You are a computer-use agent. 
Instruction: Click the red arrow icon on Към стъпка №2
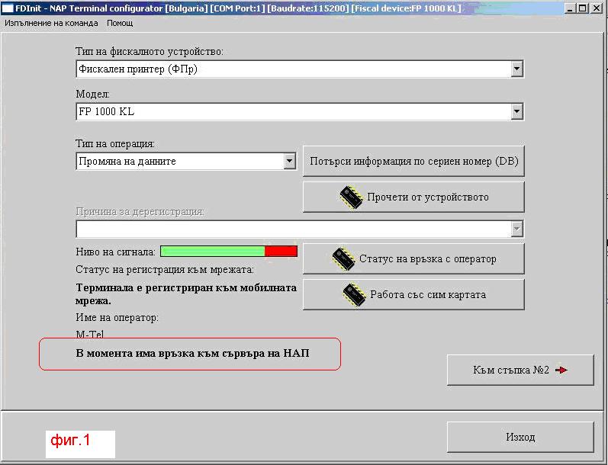[x=562, y=370]
